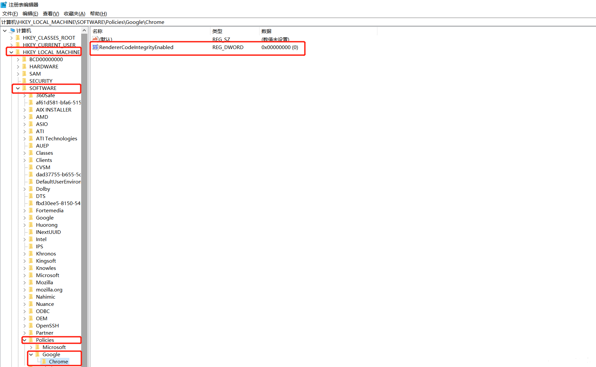The image size is (596, 367).
Task: Click the Policies folder icon
Action: coord(31,340)
